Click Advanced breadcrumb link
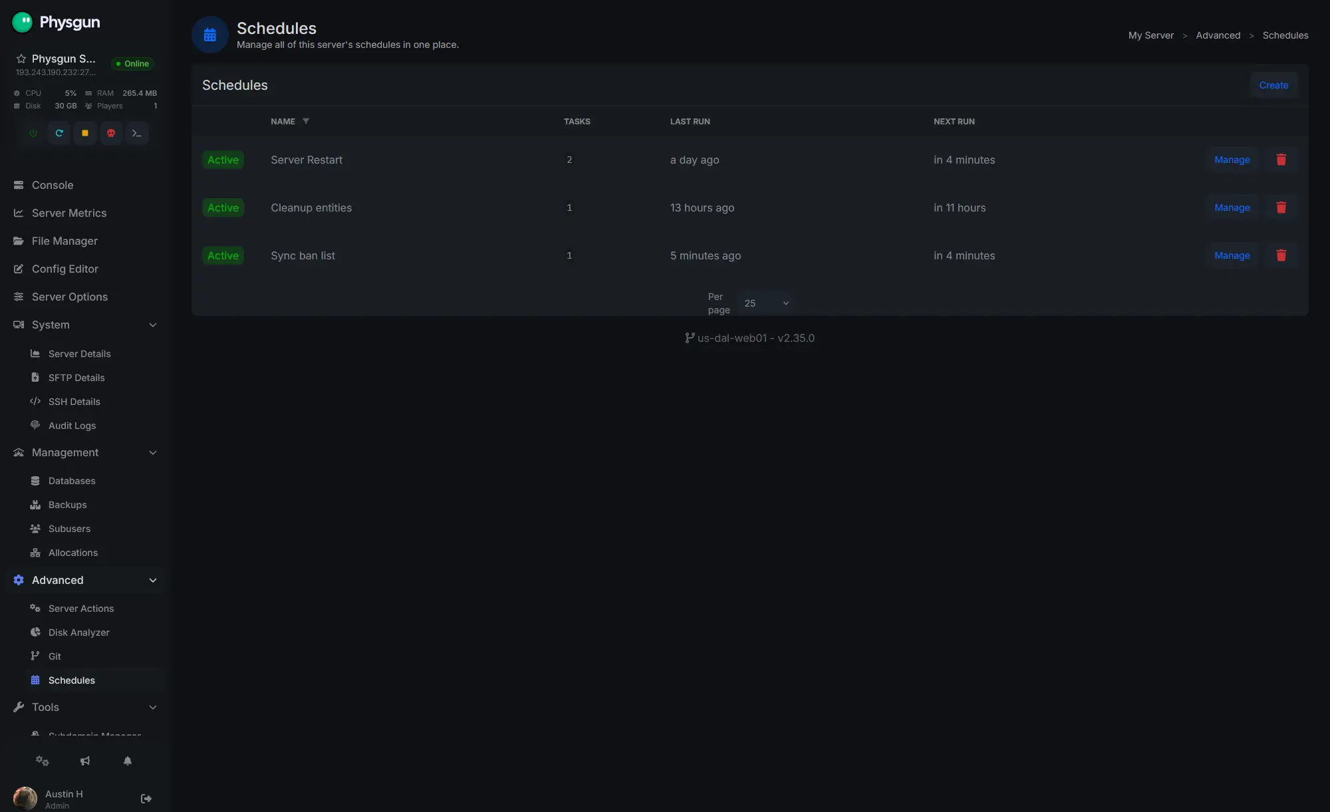1330x812 pixels. (x=1218, y=35)
